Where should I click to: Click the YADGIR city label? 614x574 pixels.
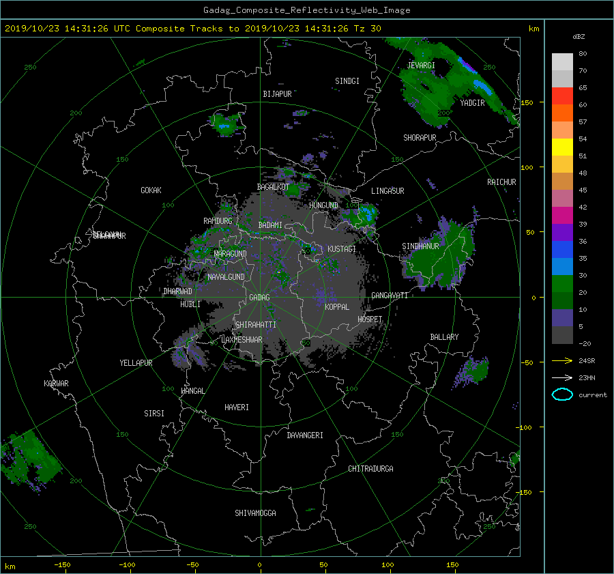pos(472,103)
